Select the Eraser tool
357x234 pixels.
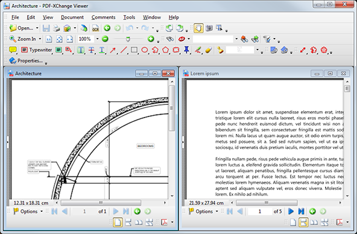coord(209,49)
